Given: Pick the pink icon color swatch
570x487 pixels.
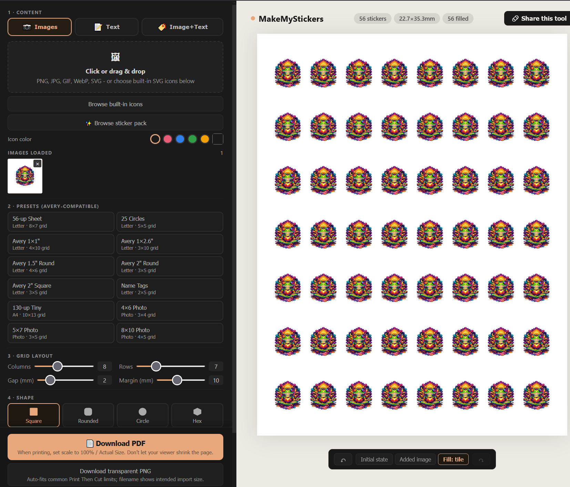Looking at the screenshot, I should tap(167, 139).
